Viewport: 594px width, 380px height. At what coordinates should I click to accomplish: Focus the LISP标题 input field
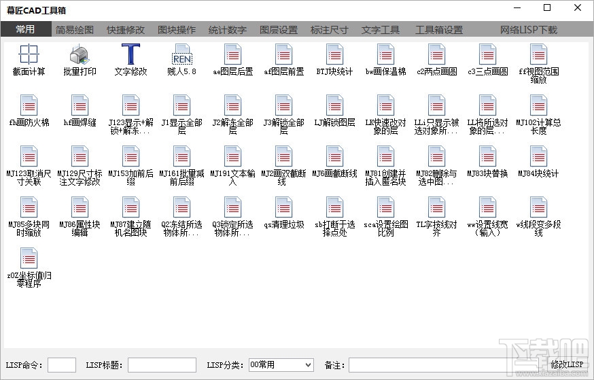click(x=162, y=365)
